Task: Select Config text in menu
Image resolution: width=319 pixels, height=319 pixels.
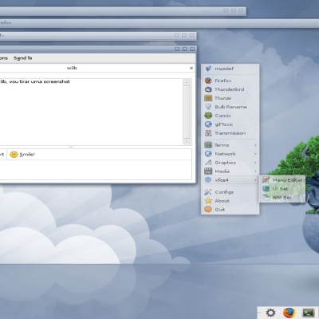Action: coord(224,192)
